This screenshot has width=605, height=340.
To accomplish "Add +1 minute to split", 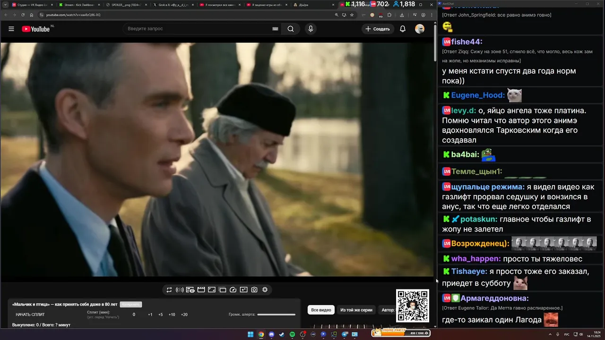I will pos(150,314).
